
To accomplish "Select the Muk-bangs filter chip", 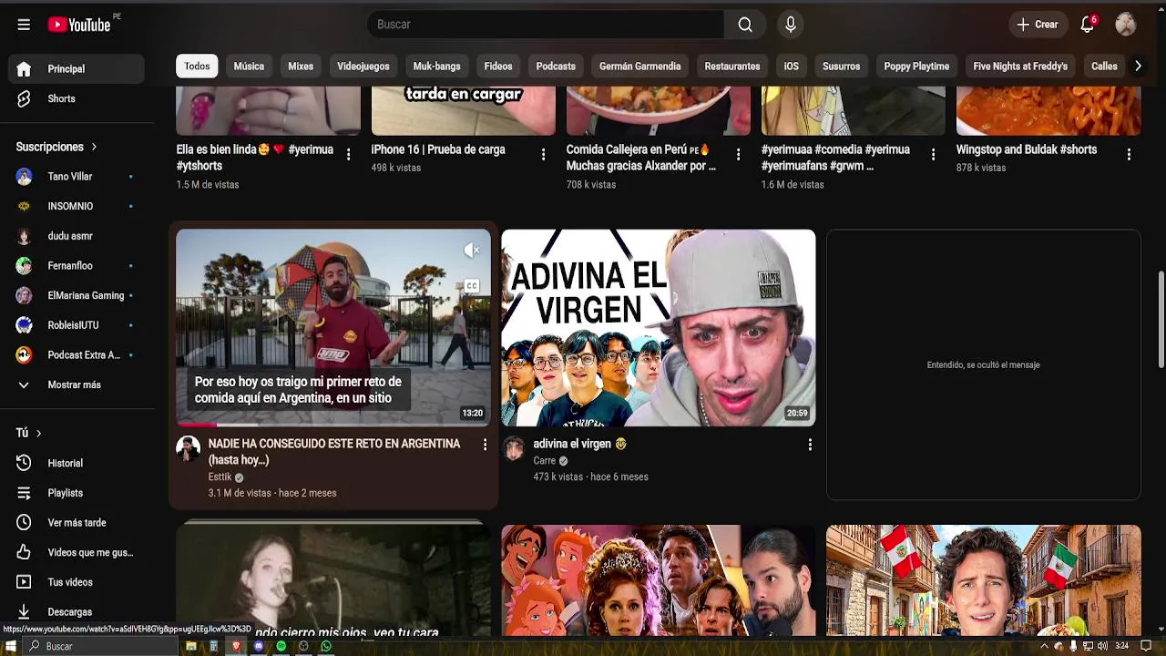I will point(436,67).
